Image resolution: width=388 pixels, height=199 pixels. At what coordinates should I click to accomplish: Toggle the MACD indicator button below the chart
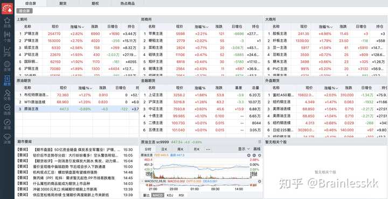[x=157, y=195]
